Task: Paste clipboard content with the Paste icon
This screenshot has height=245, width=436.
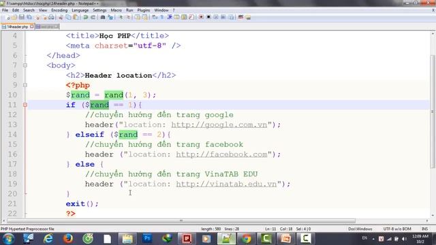Action: tap(76, 17)
